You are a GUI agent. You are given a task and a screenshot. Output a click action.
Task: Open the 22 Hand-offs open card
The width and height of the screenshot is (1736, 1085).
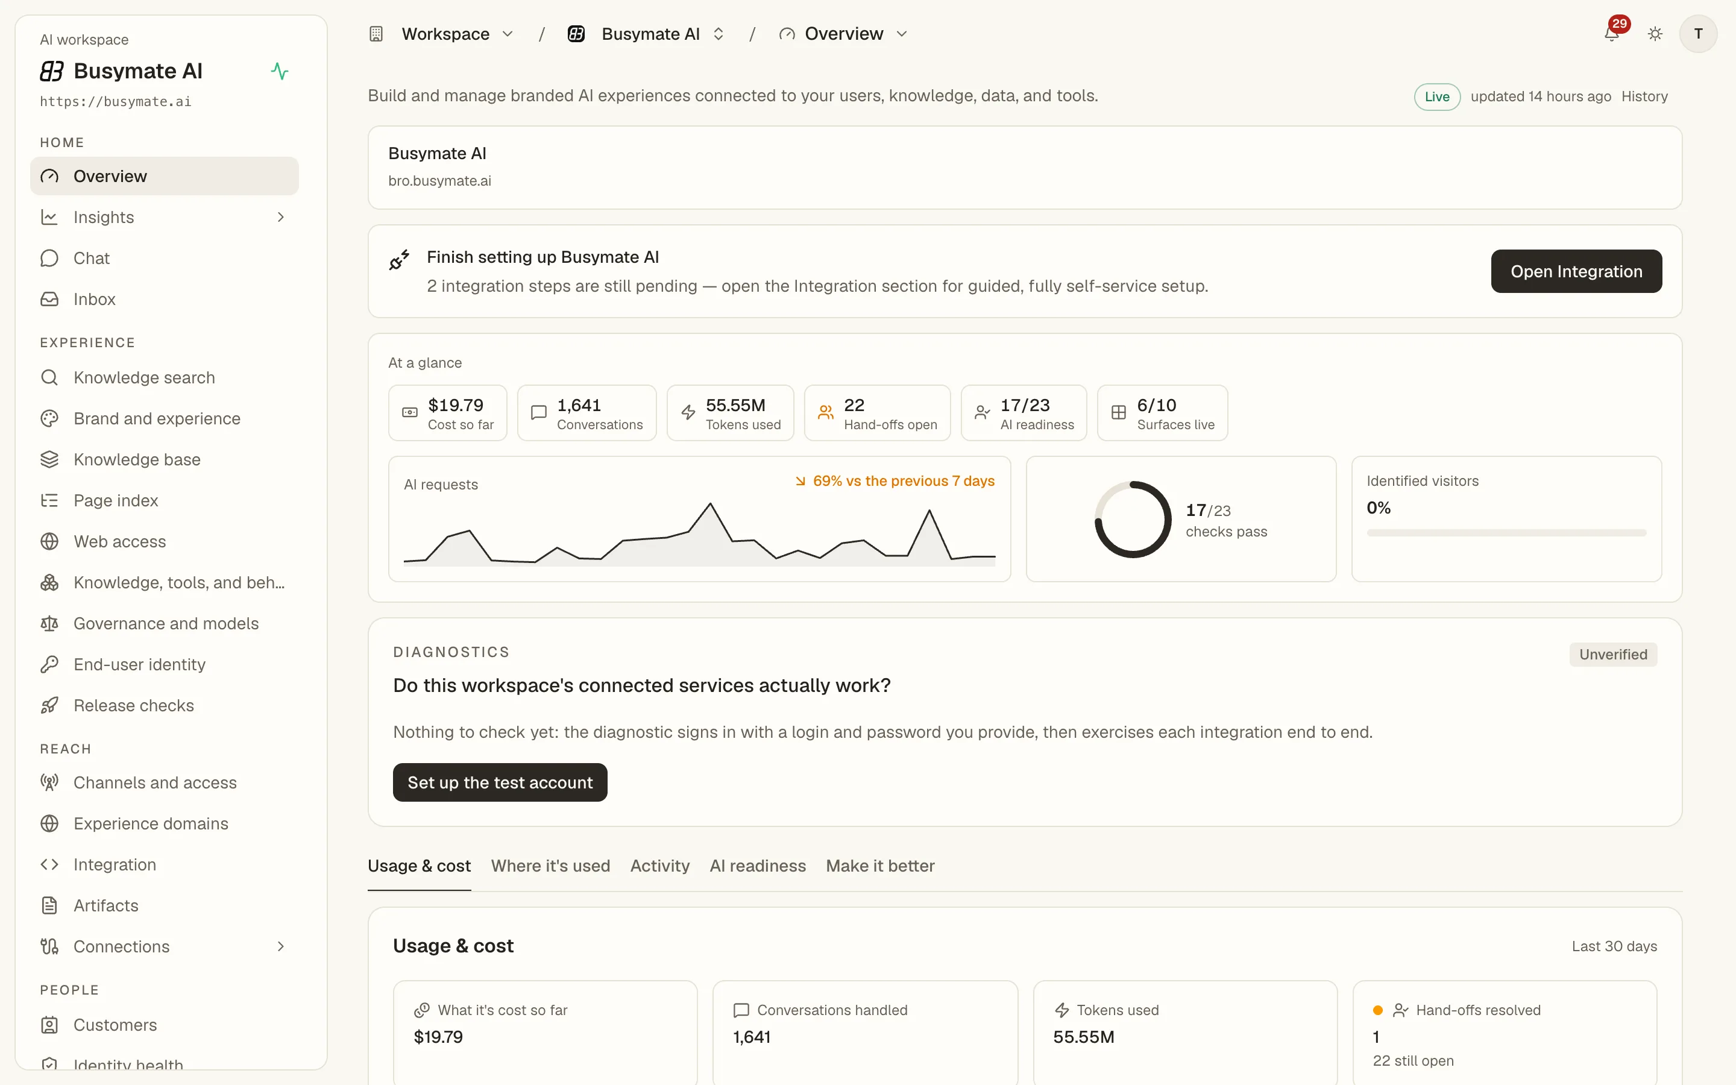click(877, 413)
